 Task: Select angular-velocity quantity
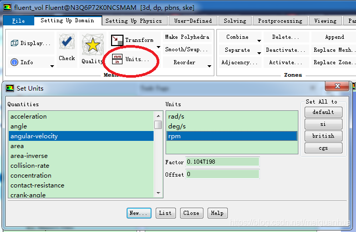pyautogui.click(x=81, y=136)
